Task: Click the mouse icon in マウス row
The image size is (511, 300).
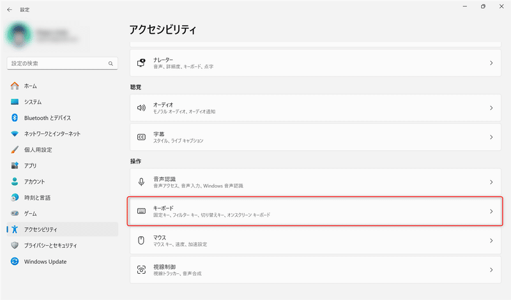Action: 141,241
